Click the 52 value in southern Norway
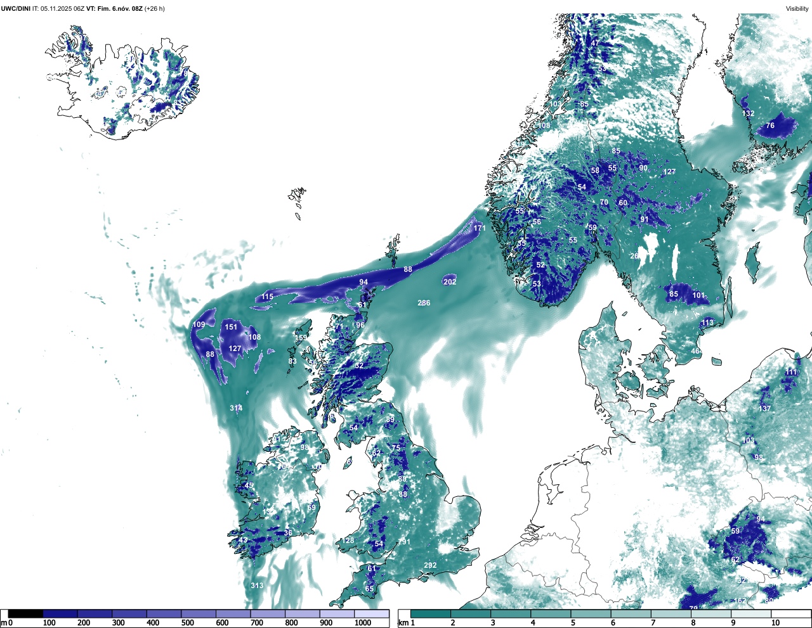Image resolution: width=812 pixels, height=628 pixels. click(540, 266)
